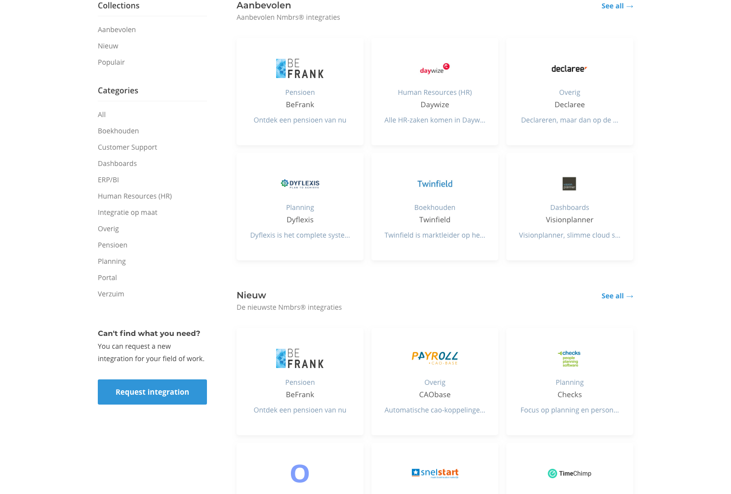Select the Portal category
The height and width of the screenshot is (494, 731).
(107, 278)
